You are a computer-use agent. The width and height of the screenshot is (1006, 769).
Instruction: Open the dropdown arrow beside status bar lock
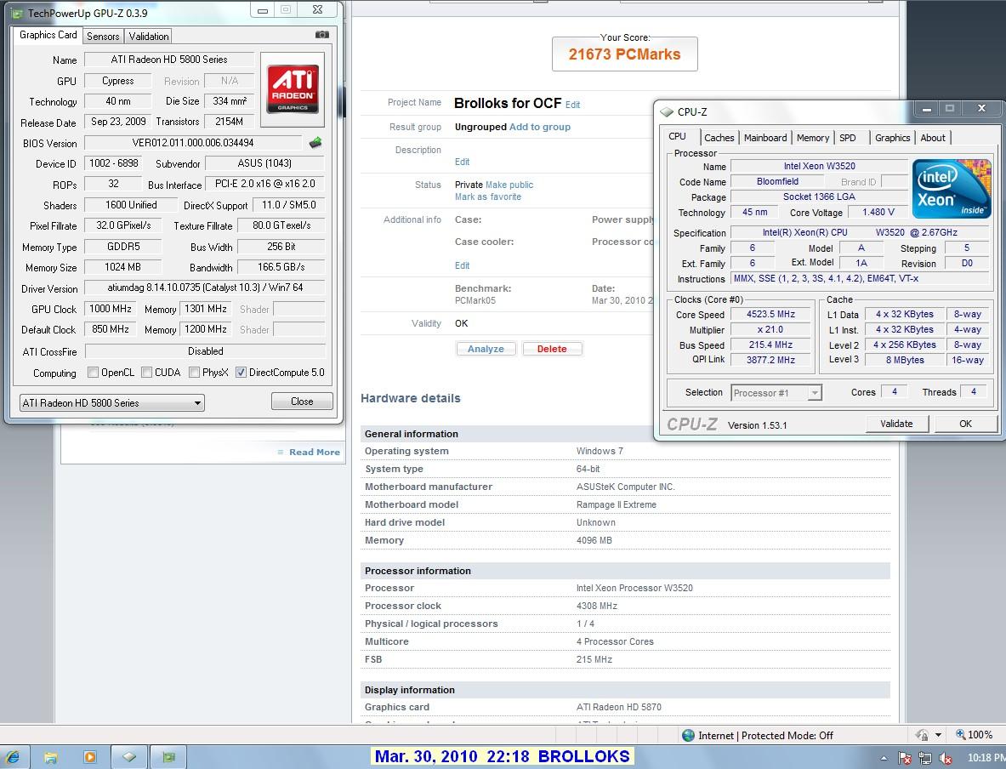(938, 735)
